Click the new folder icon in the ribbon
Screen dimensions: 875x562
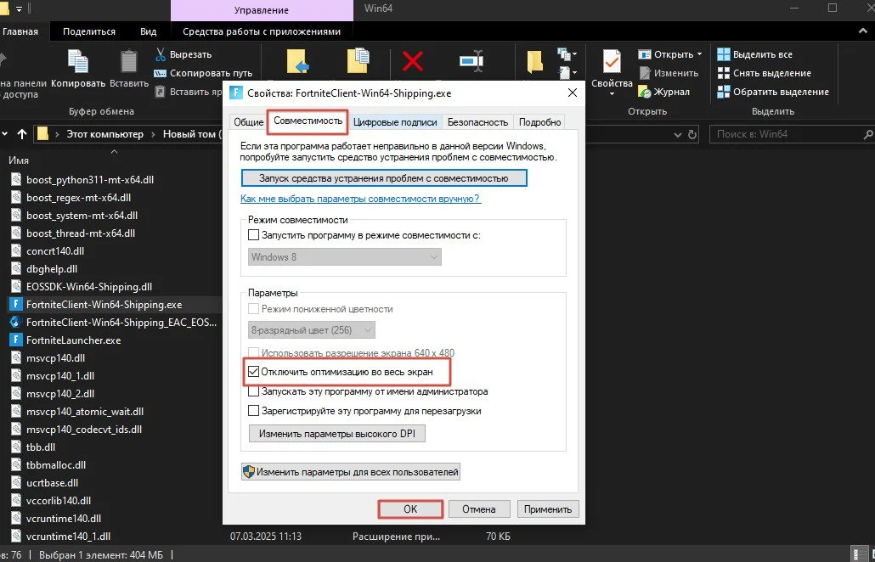click(534, 61)
